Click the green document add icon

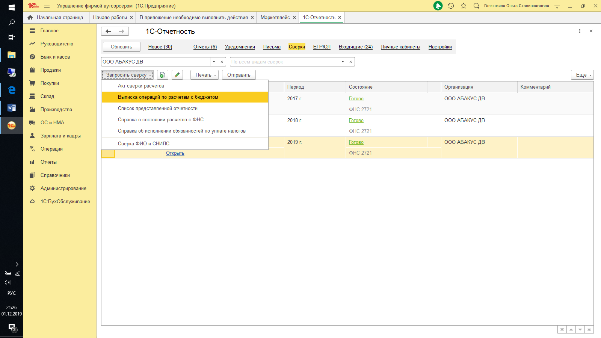pos(162,75)
